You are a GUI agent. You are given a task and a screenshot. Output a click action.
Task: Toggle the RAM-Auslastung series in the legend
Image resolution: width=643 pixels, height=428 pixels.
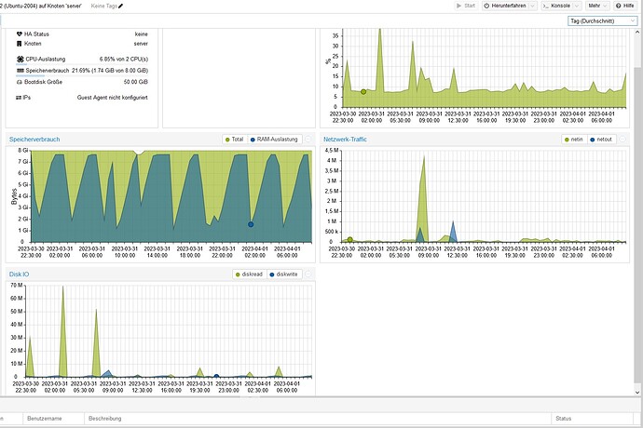point(274,140)
